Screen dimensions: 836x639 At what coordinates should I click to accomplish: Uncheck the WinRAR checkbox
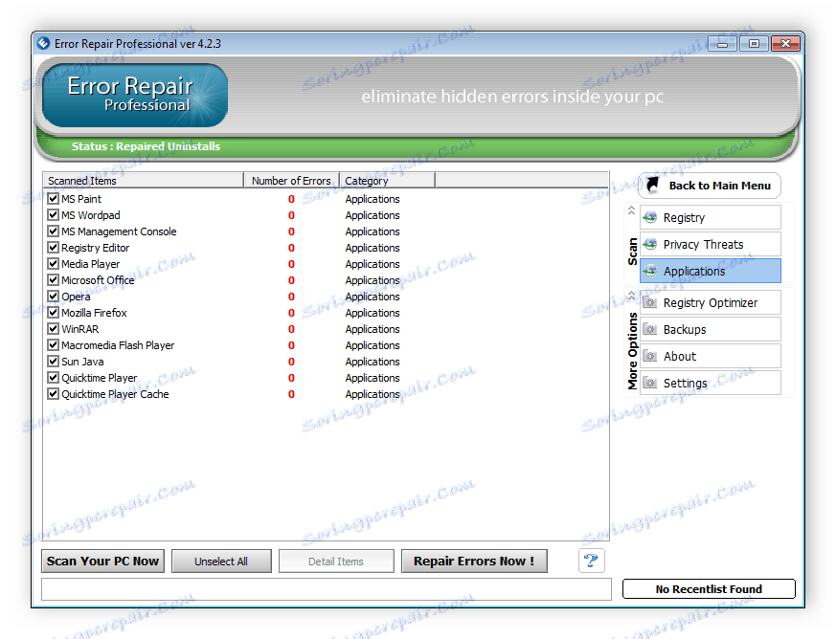point(53,328)
